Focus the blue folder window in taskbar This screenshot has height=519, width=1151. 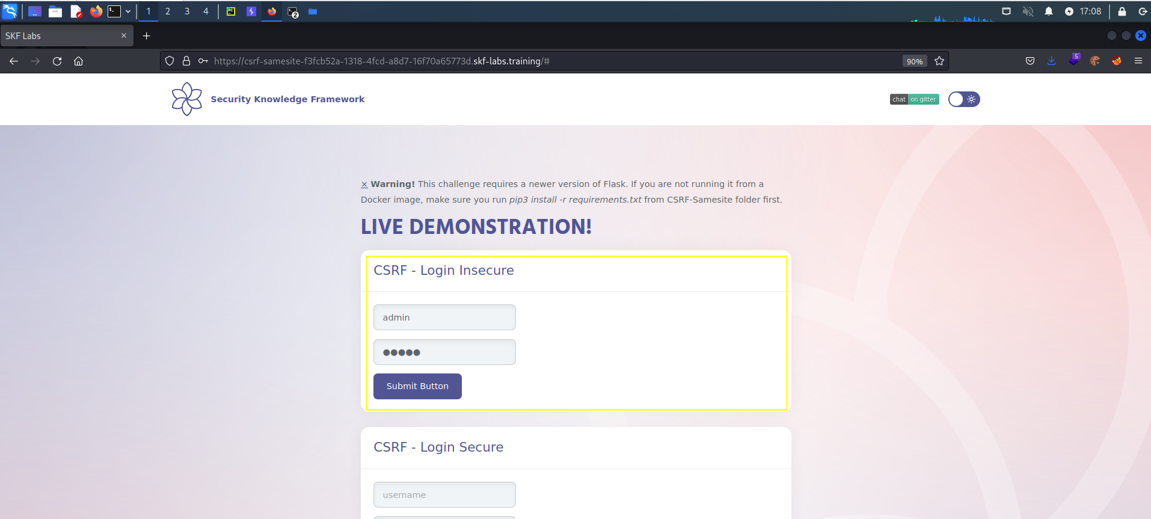click(313, 11)
